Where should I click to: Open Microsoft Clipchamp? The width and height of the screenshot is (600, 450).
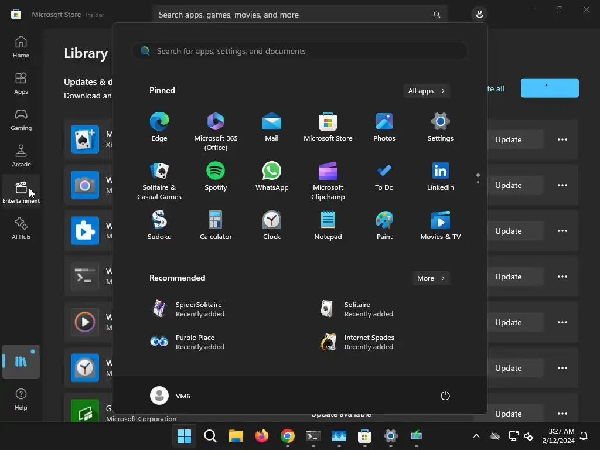(328, 180)
